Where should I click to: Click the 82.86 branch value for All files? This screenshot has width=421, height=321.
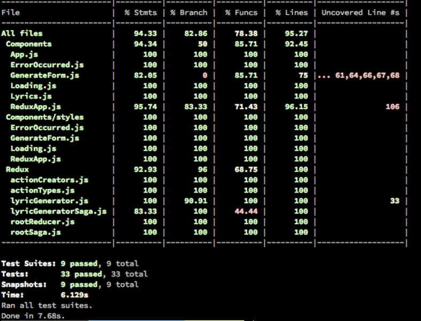pos(196,33)
